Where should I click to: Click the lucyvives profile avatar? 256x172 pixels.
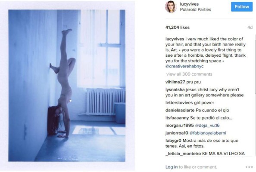171,7
